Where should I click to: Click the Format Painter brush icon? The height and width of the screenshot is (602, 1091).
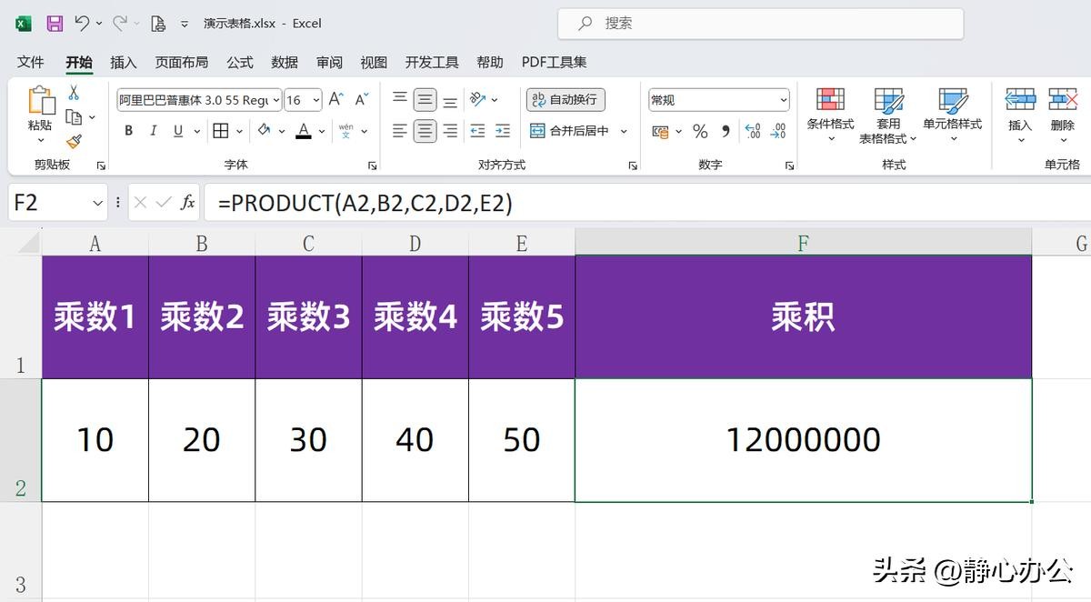(x=74, y=141)
